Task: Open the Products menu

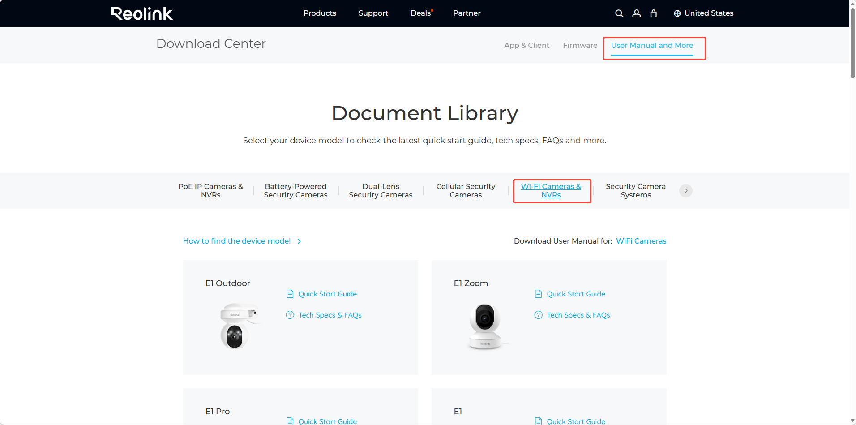Action: [320, 13]
